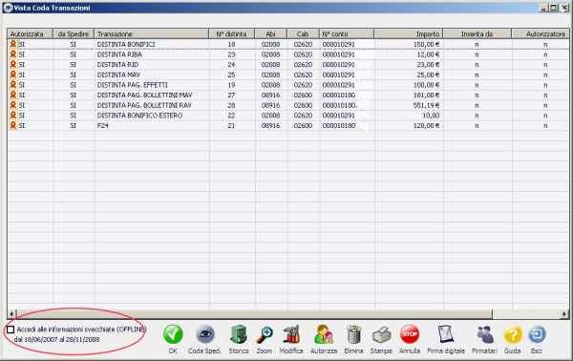The image size is (573, 361).
Task: Sort by da Spedire column header
Action: tap(74, 34)
